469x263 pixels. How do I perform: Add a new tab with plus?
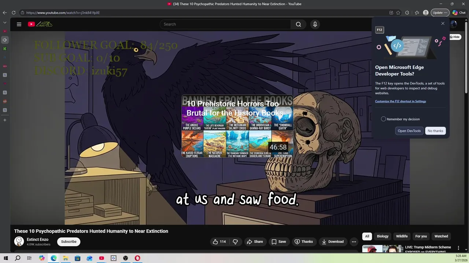pyautogui.click(x=5, y=120)
